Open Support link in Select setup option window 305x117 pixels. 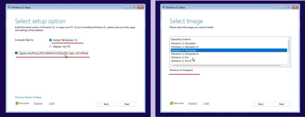tap(38, 103)
